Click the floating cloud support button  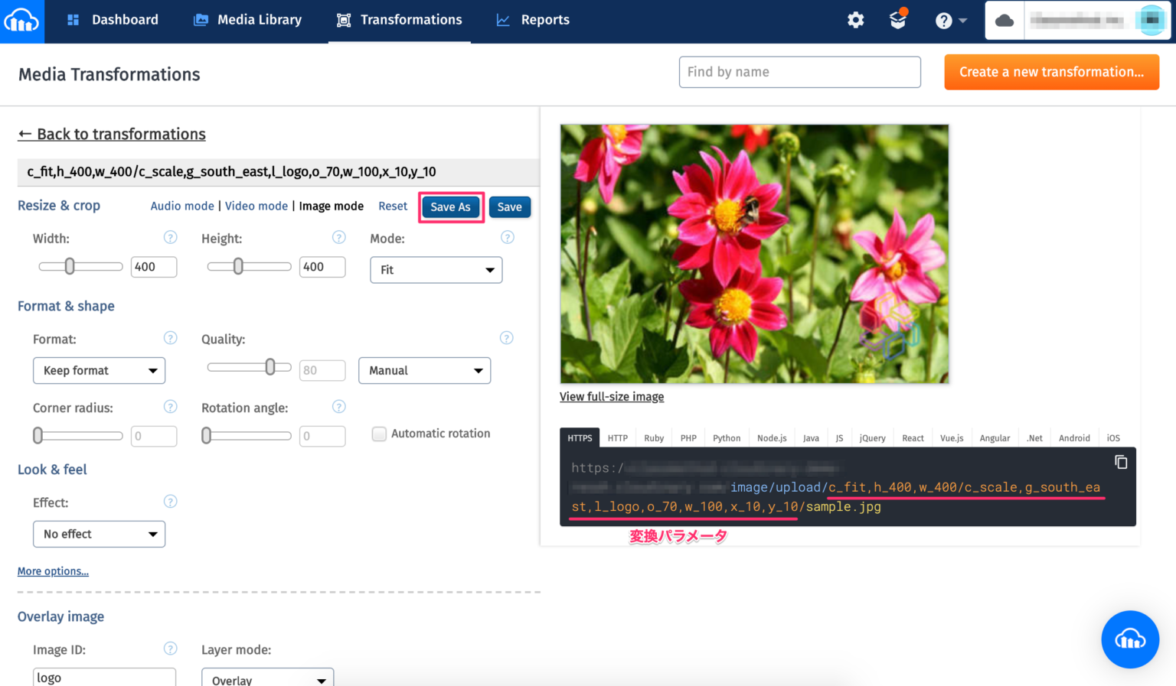tap(1130, 639)
